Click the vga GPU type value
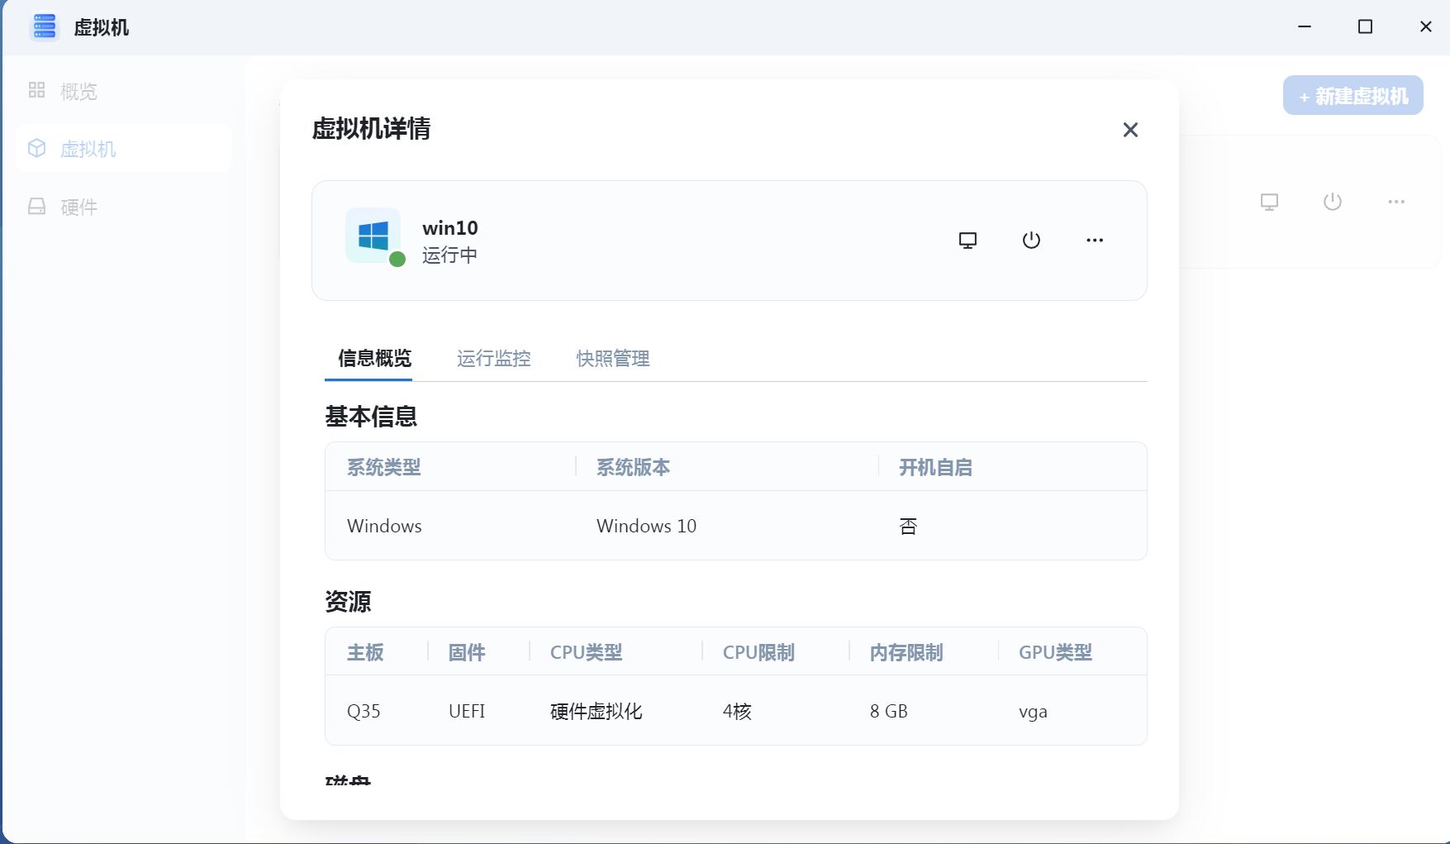This screenshot has height=844, width=1450. pos(1033,713)
